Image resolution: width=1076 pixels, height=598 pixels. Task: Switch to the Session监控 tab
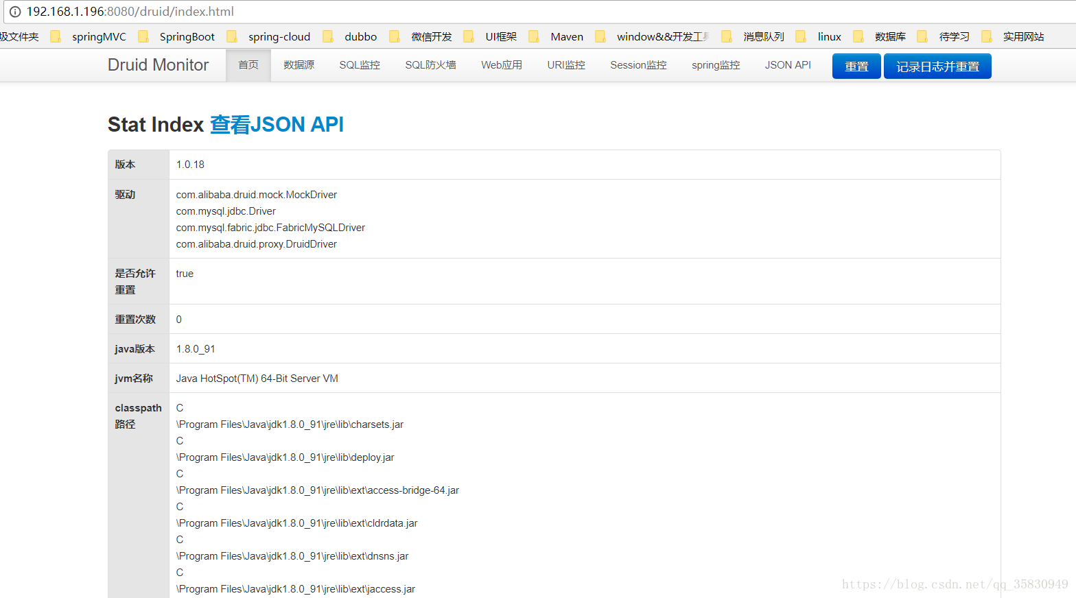[638, 65]
